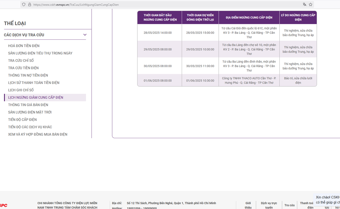Select cell 01/06/2025 10:30:00
The image size is (340, 209).
(200, 81)
